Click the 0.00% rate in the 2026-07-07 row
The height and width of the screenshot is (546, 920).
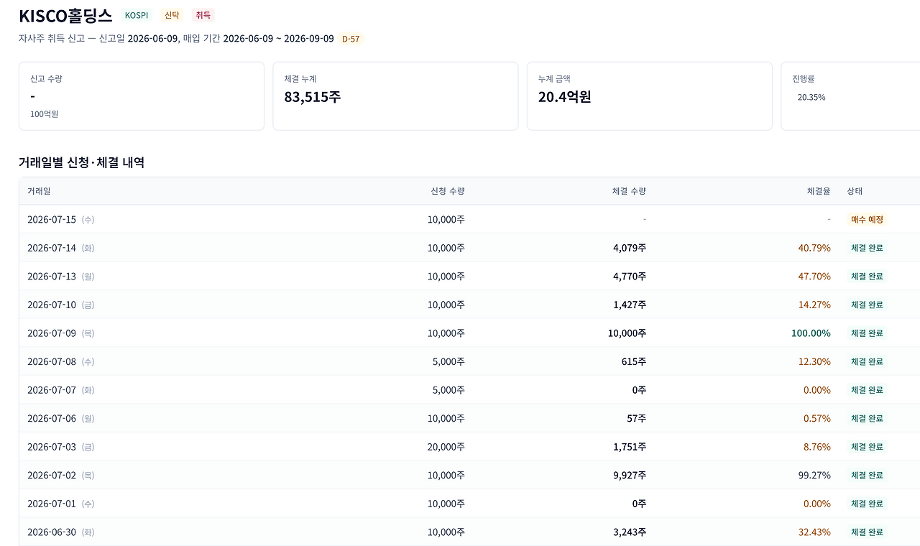[817, 390]
